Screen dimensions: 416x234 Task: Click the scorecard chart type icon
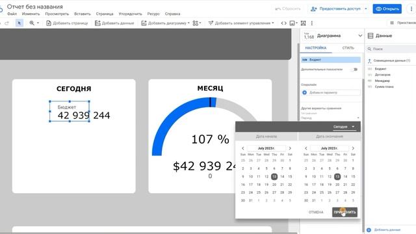point(309,36)
